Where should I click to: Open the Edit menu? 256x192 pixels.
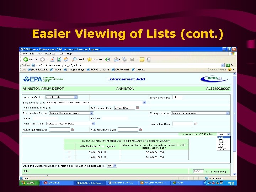32,54
